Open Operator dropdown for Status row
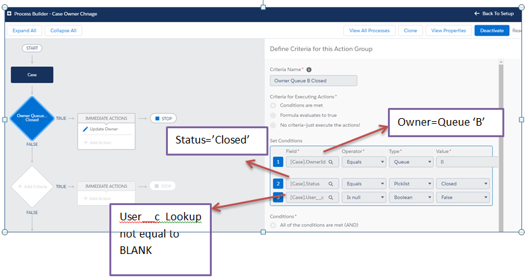 pyautogui.click(x=364, y=183)
